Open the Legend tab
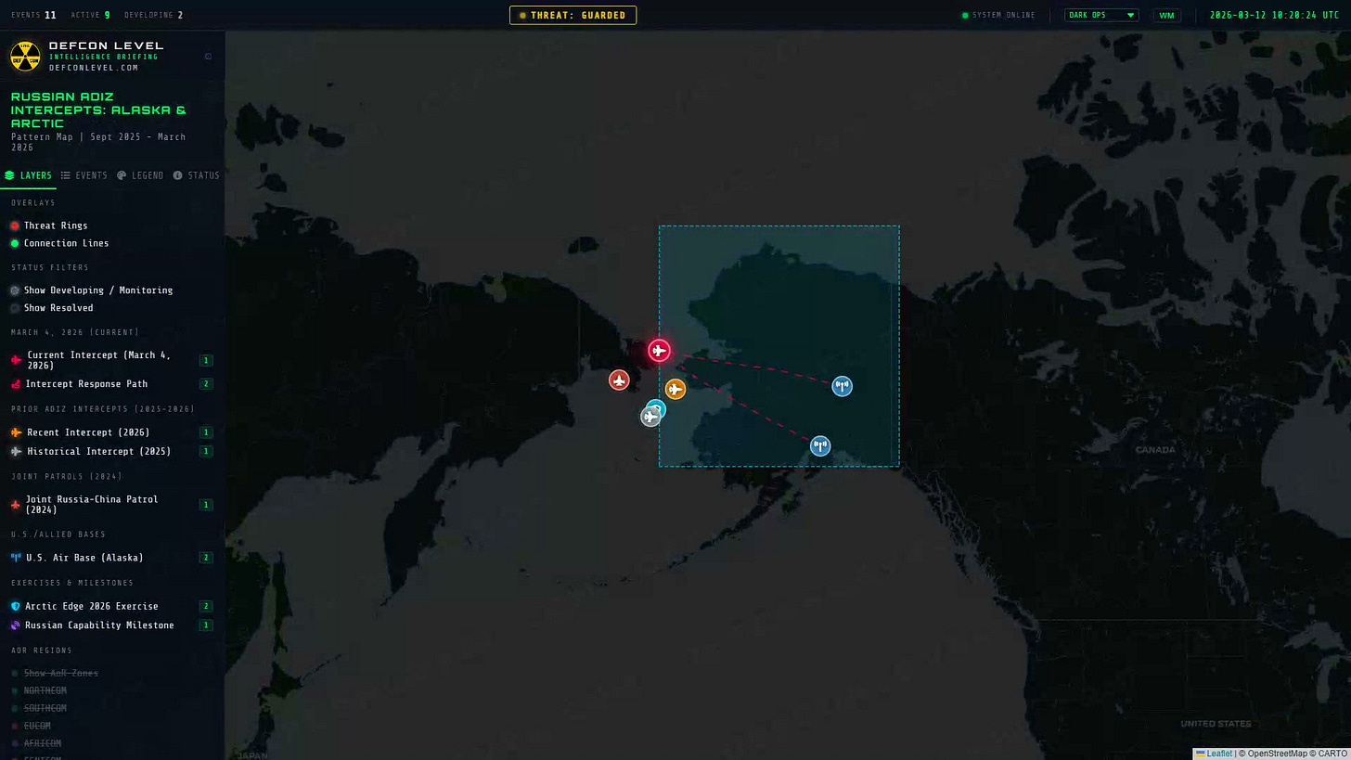Image resolution: width=1351 pixels, height=760 pixels. coord(140,175)
